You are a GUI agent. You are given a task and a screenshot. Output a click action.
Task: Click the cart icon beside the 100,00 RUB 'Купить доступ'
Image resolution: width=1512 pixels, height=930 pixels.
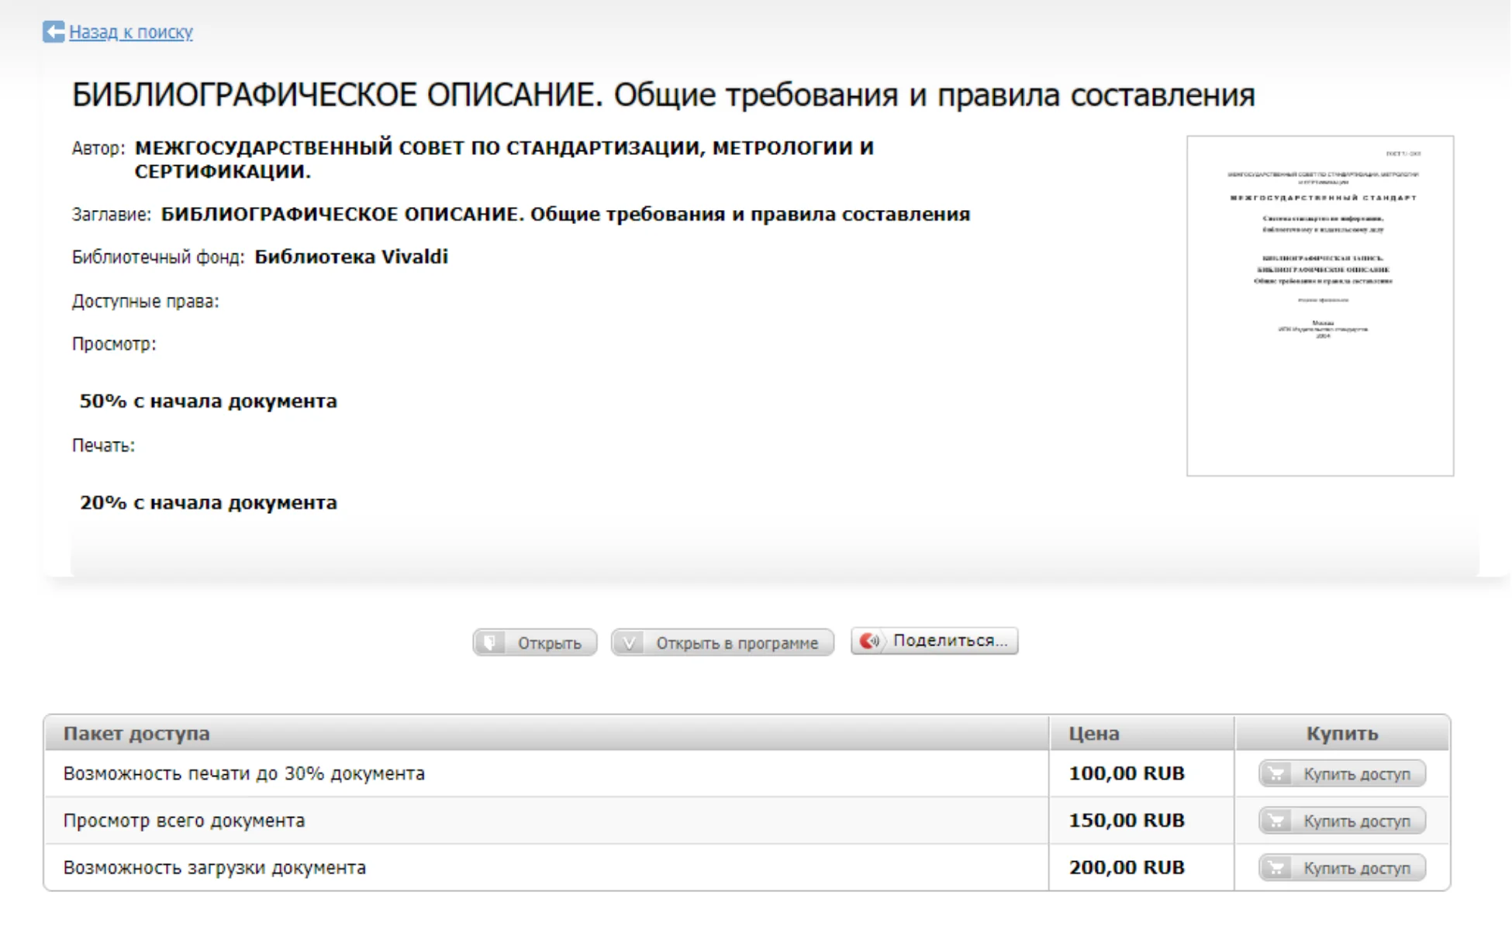click(1277, 773)
